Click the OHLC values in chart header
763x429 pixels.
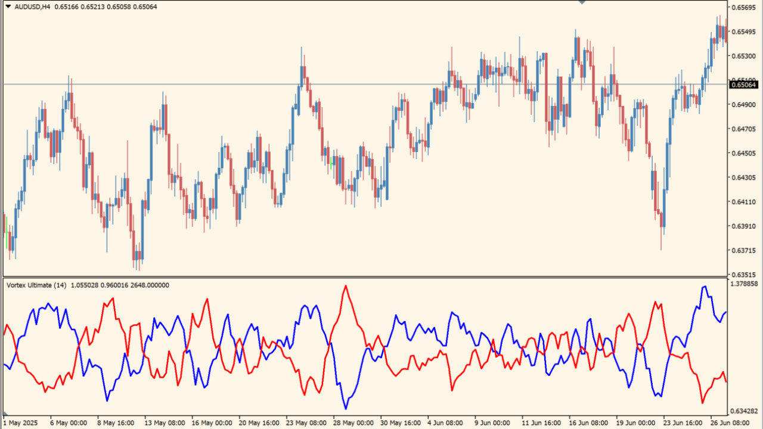click(x=106, y=7)
